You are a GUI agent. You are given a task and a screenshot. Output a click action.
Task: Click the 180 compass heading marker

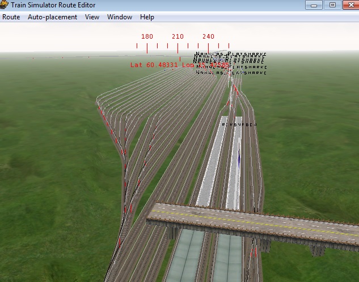147,36
